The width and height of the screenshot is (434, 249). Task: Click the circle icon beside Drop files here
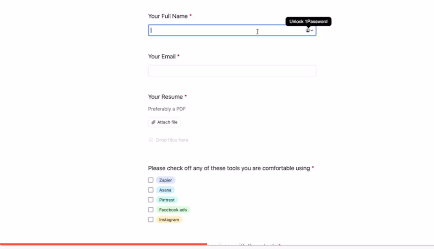[151, 140]
